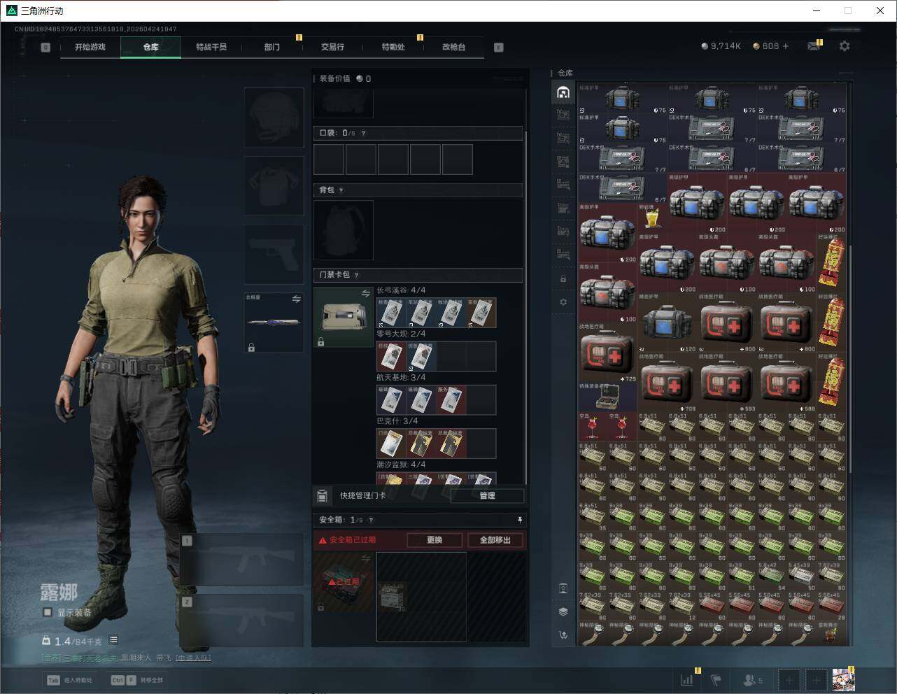Viewport: 897px width, 694px height.
Task: Click the 管理 button for keycards
Action: point(488,495)
